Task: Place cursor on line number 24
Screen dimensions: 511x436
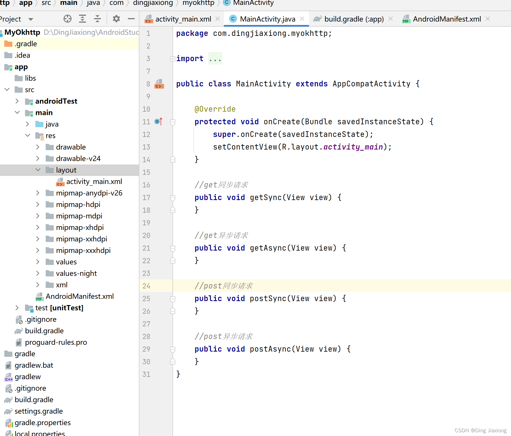Action: pyautogui.click(x=146, y=286)
